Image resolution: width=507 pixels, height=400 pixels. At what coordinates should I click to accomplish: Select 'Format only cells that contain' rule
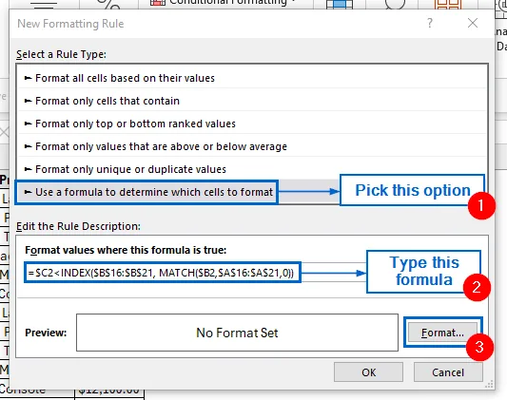click(252, 101)
